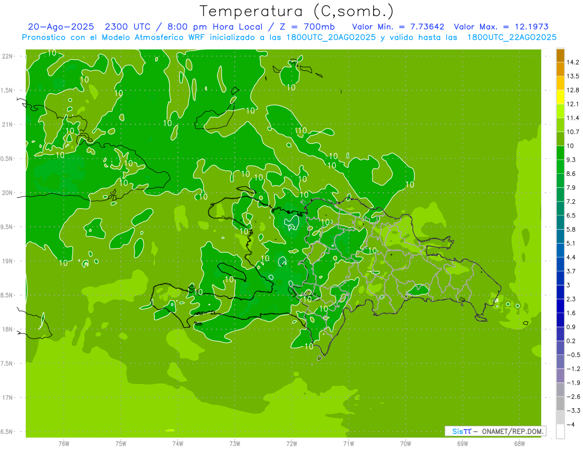
Task: Click the '74W' longitude label
Action: 178,444
